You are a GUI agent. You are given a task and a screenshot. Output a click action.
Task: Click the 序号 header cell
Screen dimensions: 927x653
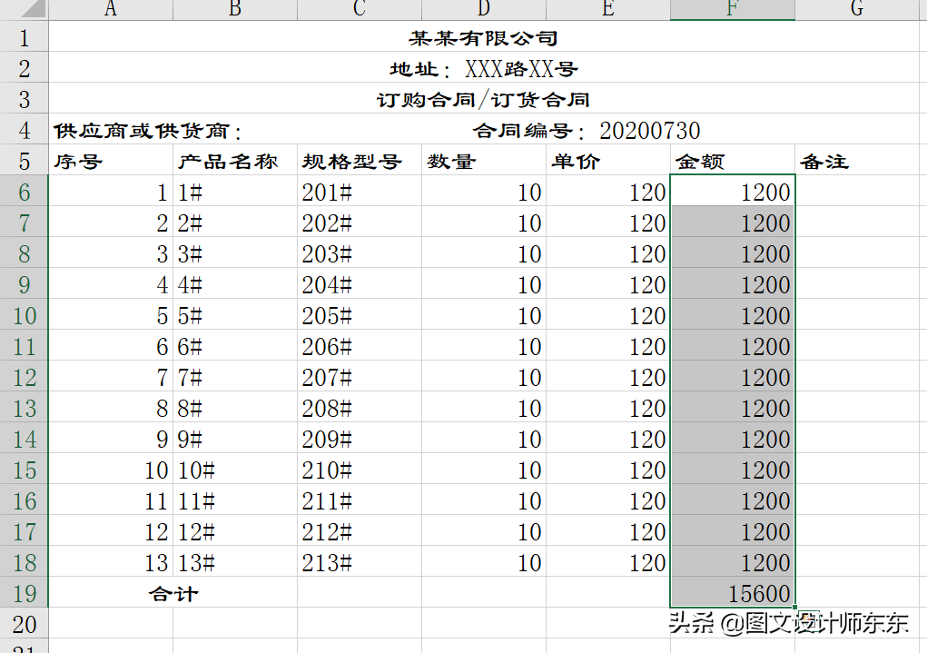[x=111, y=161]
